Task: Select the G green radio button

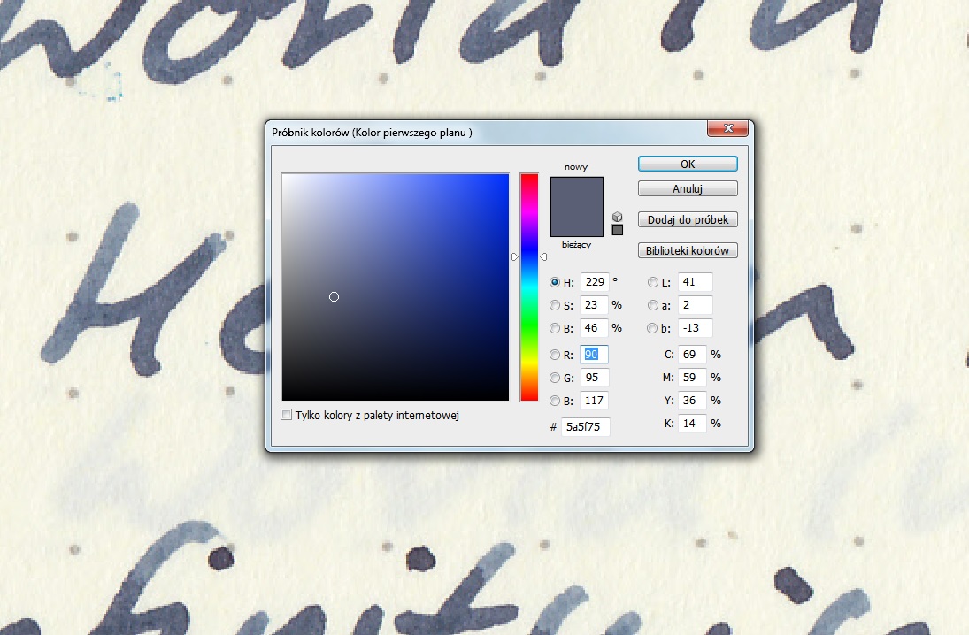Action: 555,378
